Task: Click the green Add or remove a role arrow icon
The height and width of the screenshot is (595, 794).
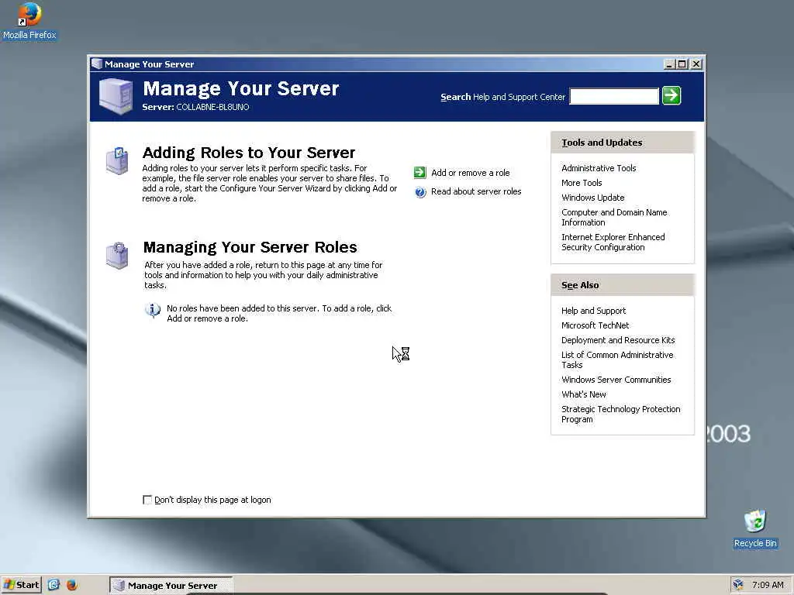Action: [419, 173]
